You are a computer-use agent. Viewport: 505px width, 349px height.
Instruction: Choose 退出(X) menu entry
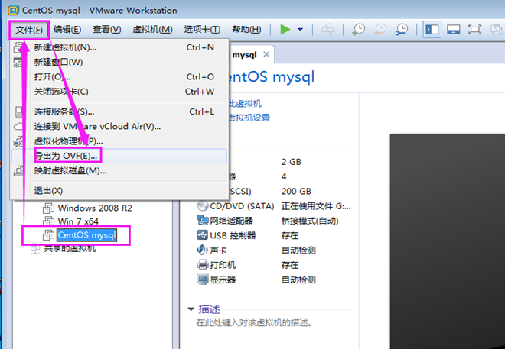tap(120, 191)
